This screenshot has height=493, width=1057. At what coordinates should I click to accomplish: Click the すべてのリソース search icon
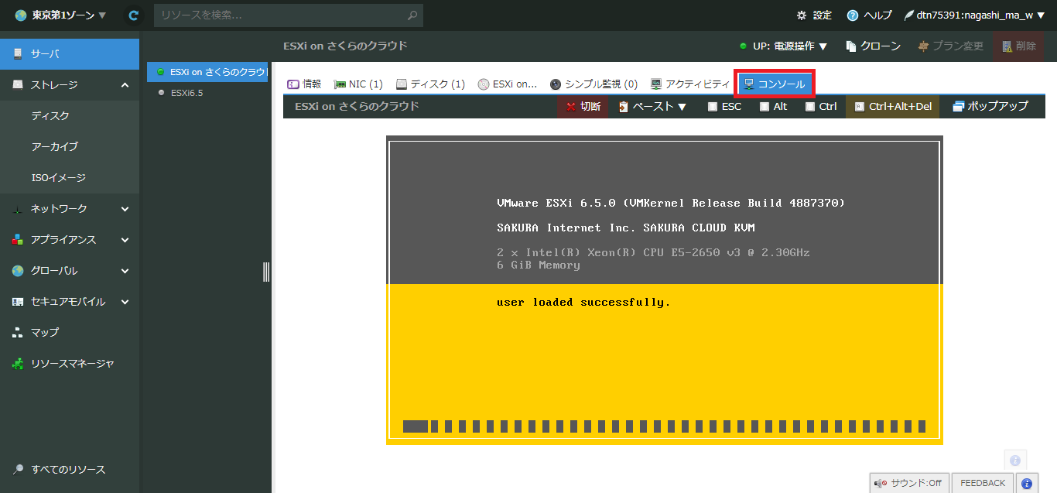(x=17, y=470)
